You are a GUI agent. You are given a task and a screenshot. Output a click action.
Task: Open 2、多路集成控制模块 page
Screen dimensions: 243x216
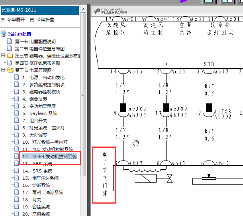pyautogui.click(x=43, y=85)
